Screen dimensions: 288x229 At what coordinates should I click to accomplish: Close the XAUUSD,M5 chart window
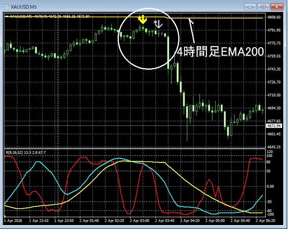pos(277,7)
